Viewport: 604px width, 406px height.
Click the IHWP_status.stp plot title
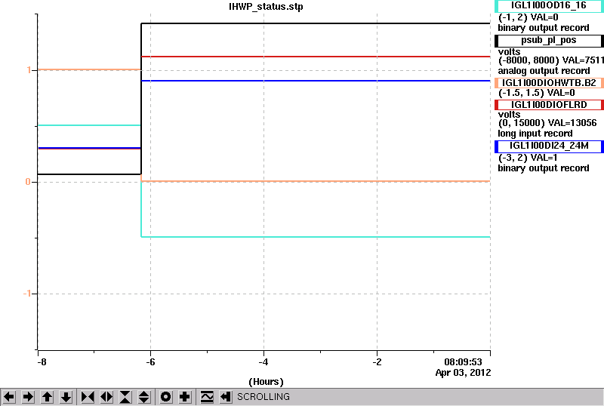266,7
